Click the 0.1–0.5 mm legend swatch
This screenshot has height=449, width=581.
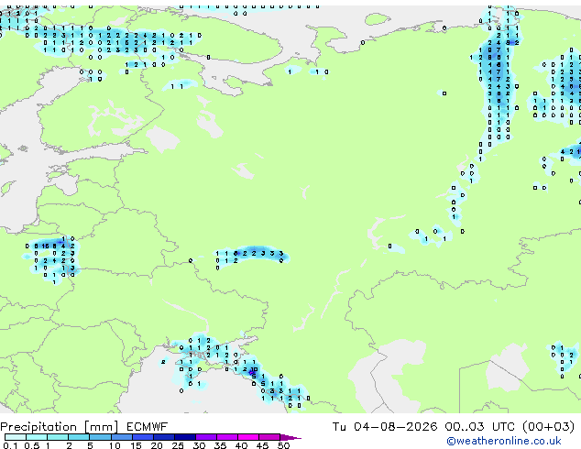[16, 437]
